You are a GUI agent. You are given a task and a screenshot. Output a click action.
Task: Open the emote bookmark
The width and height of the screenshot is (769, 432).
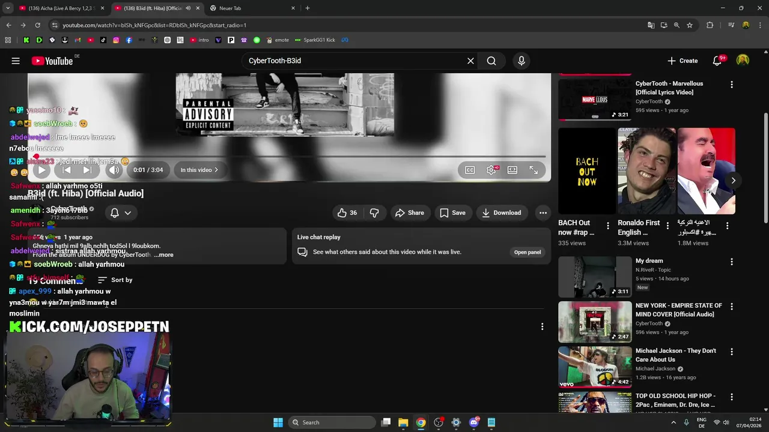[x=277, y=40]
